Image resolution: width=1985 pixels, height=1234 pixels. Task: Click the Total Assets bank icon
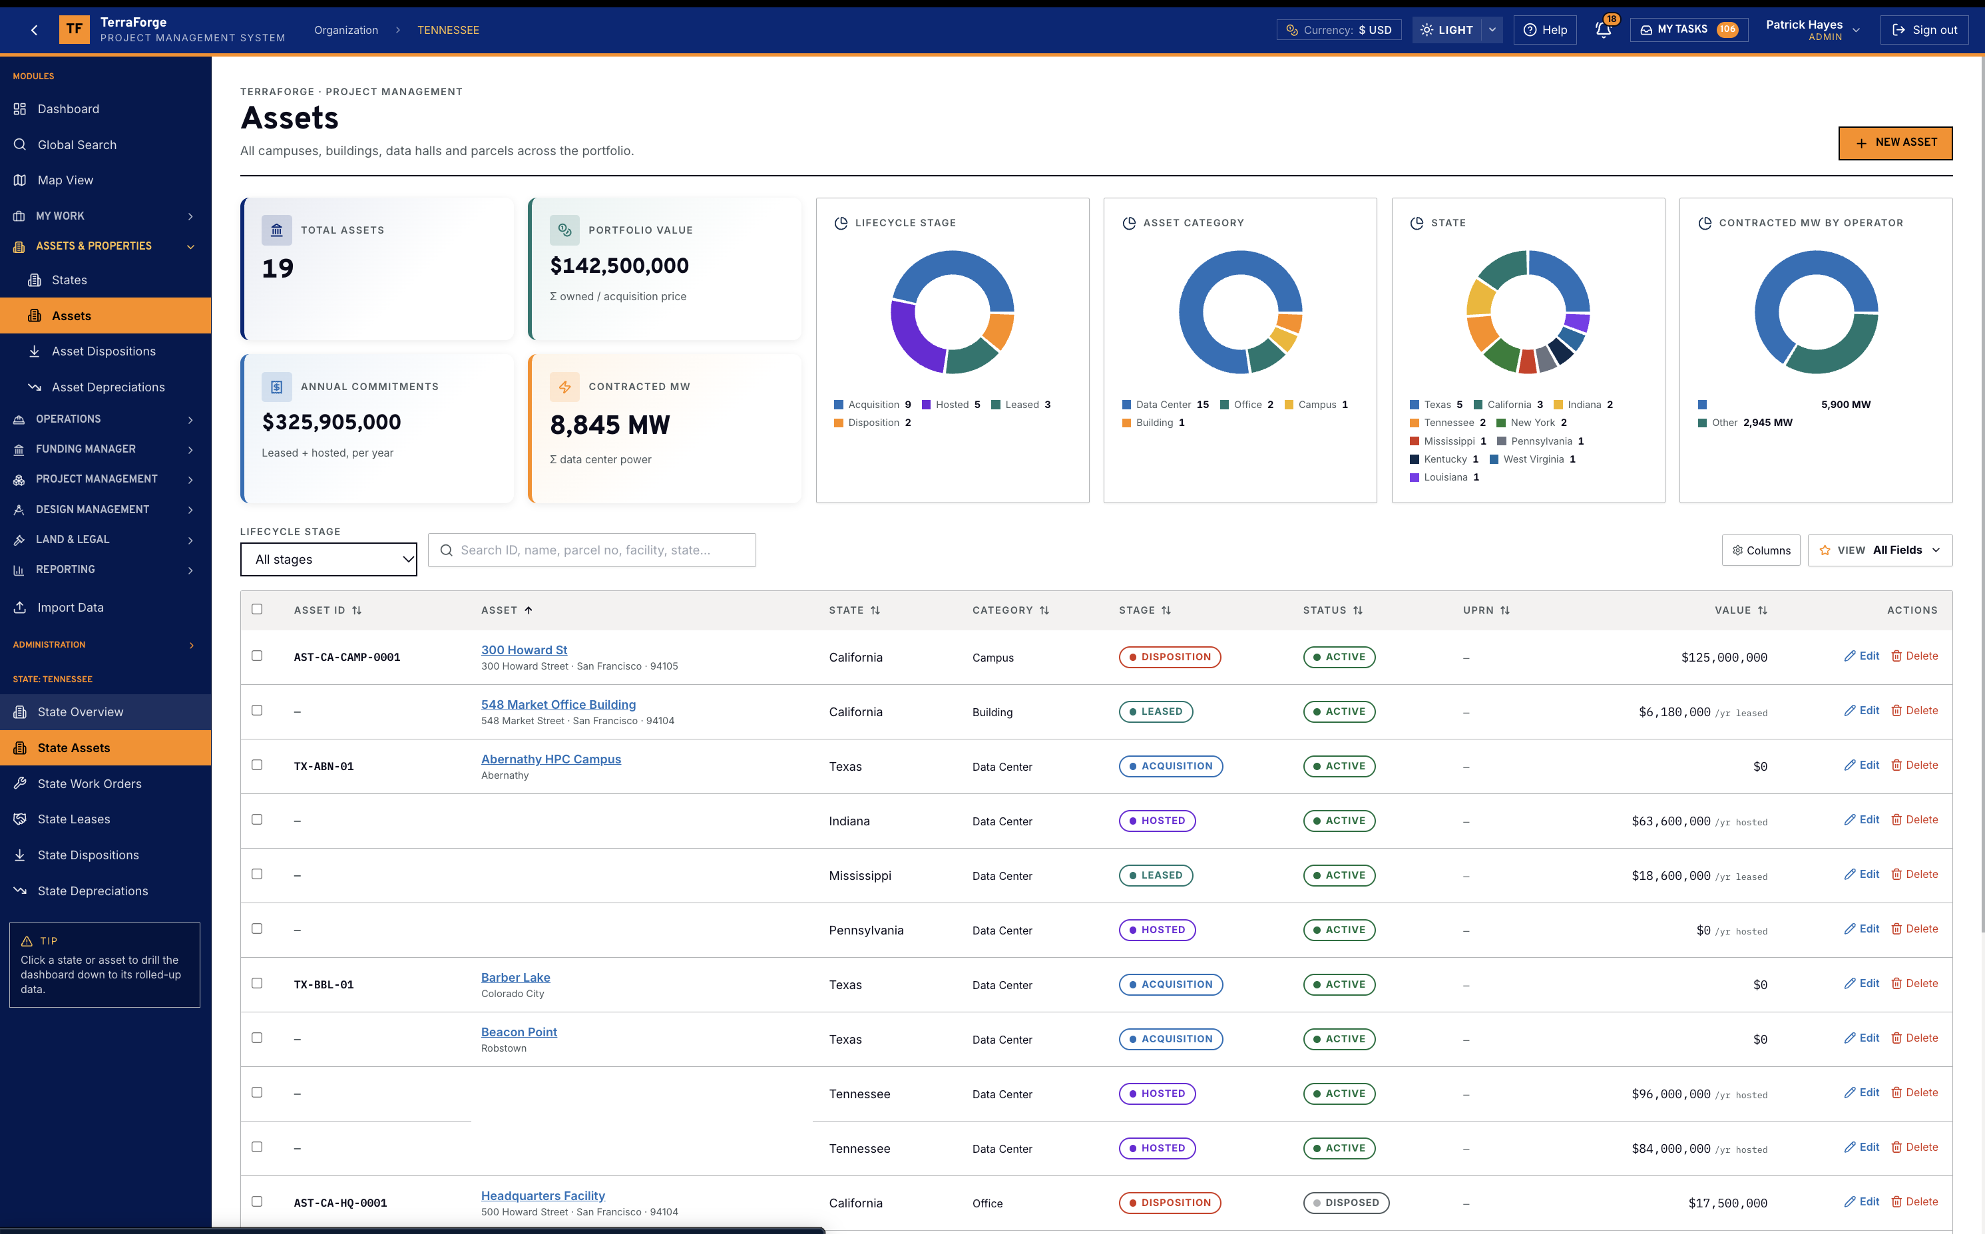(x=277, y=230)
